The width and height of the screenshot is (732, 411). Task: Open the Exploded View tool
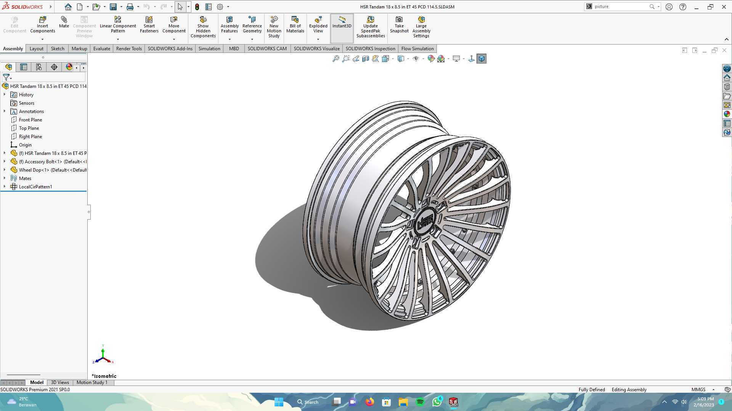[318, 25]
